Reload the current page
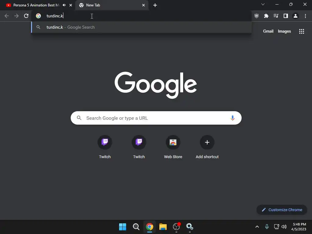 [x=26, y=16]
